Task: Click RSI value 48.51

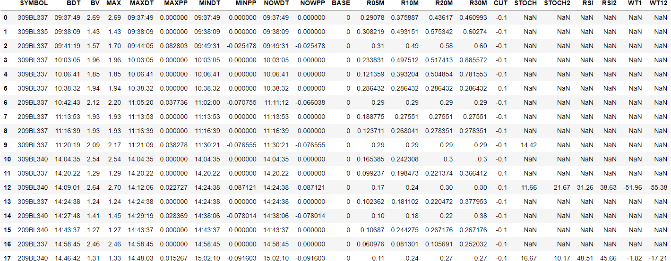Action: coord(585,258)
